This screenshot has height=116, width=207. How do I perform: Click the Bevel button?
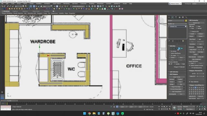[x=172, y=82]
